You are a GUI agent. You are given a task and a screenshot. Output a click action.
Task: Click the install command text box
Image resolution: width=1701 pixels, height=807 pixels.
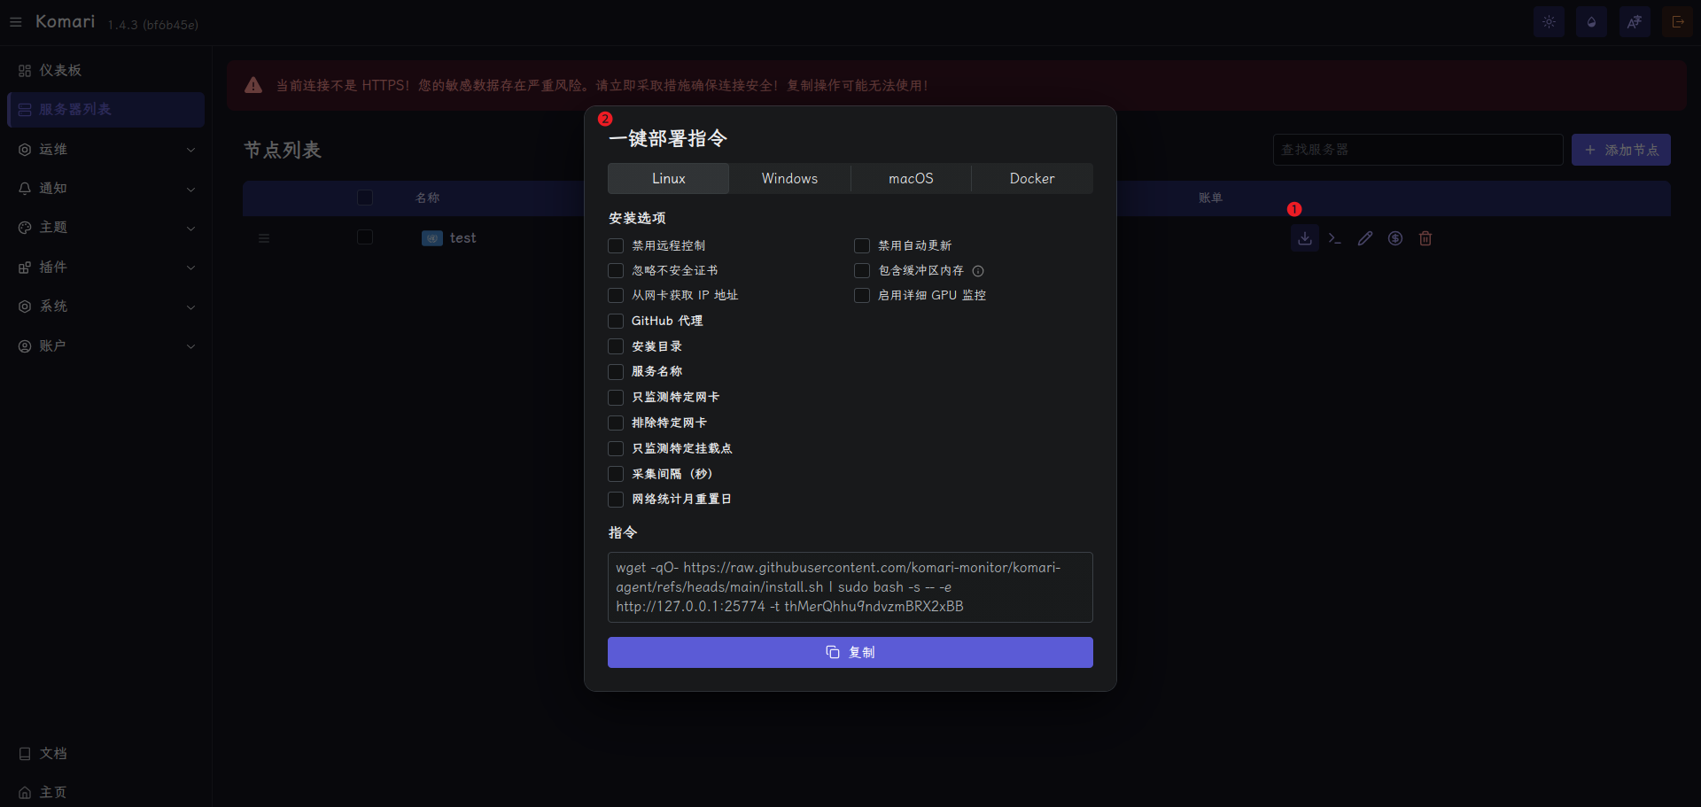click(850, 587)
